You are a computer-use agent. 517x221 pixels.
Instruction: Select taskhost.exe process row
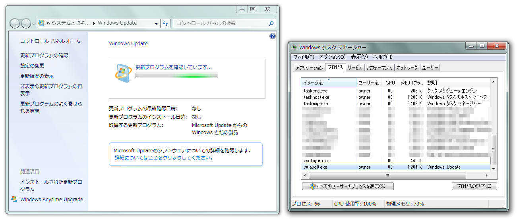coord(396,97)
